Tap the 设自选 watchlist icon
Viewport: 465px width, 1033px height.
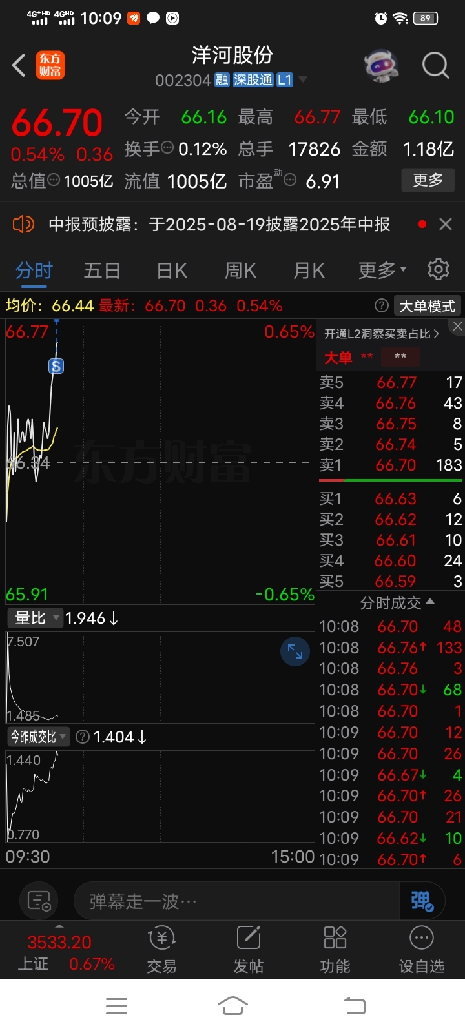(x=422, y=950)
